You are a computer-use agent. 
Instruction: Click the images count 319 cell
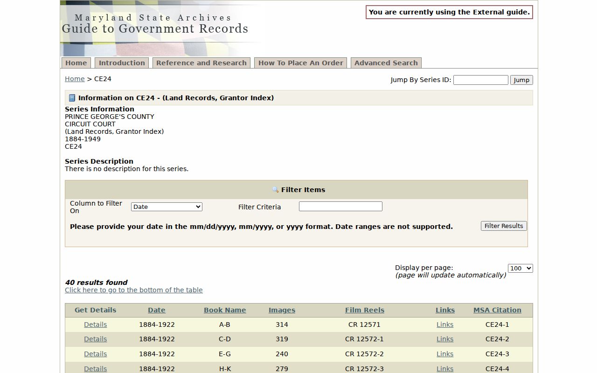click(282, 339)
